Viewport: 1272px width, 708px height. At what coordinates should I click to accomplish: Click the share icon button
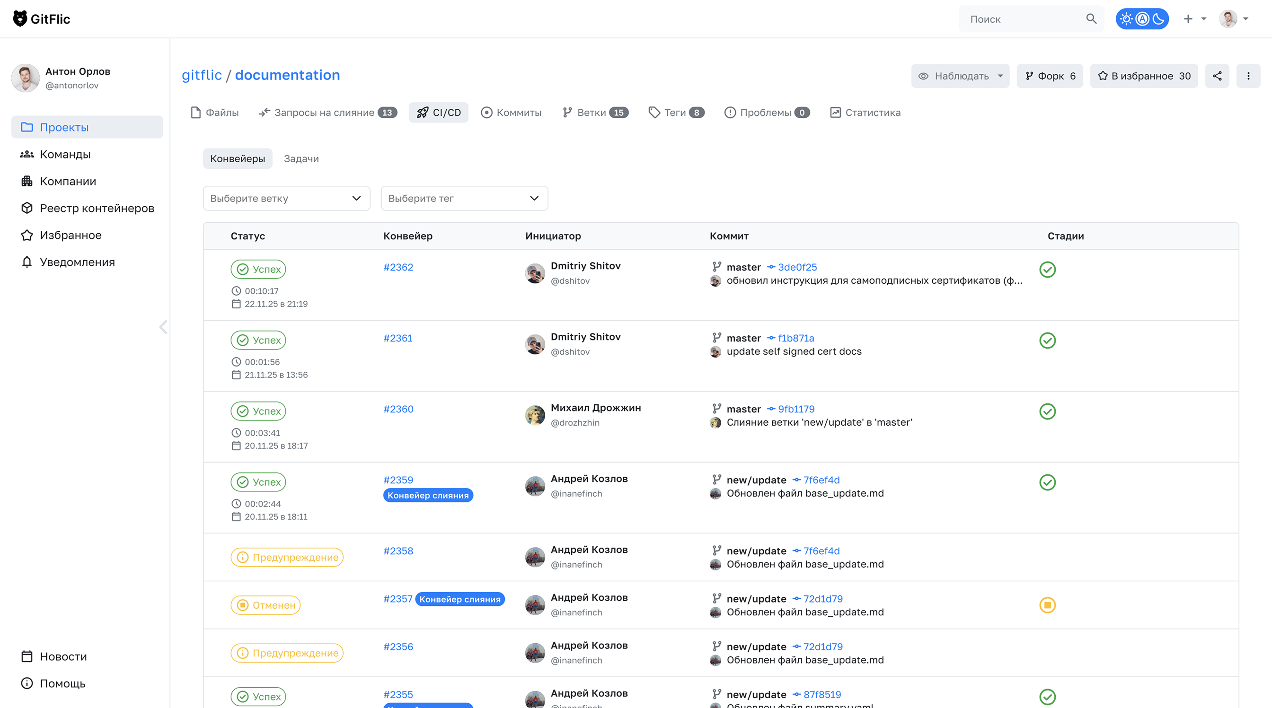1217,76
